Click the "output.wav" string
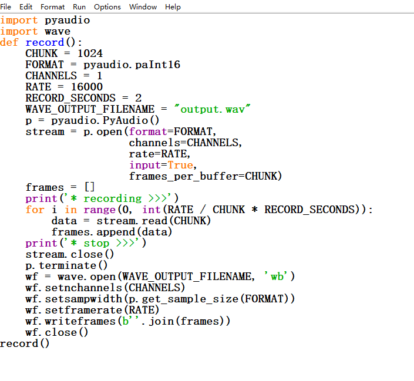This screenshot has height=381, width=414. (x=212, y=109)
